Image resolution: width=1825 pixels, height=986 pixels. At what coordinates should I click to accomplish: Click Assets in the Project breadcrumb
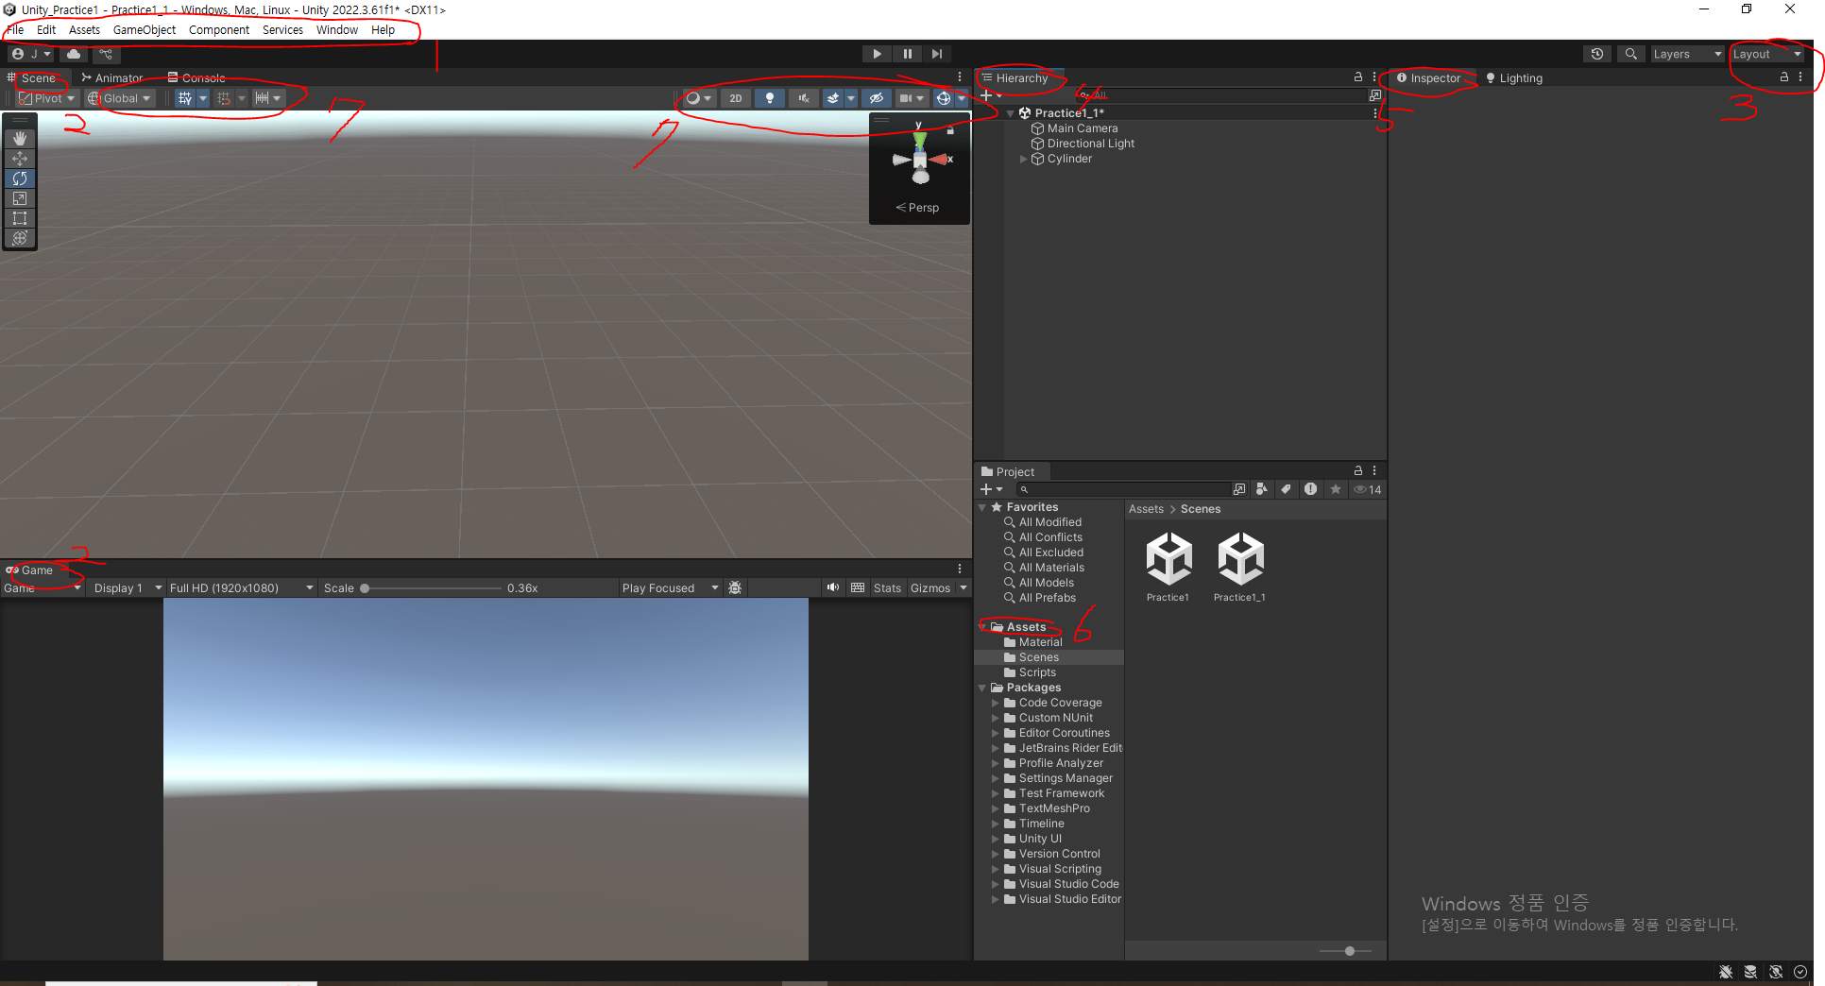coord(1146,509)
